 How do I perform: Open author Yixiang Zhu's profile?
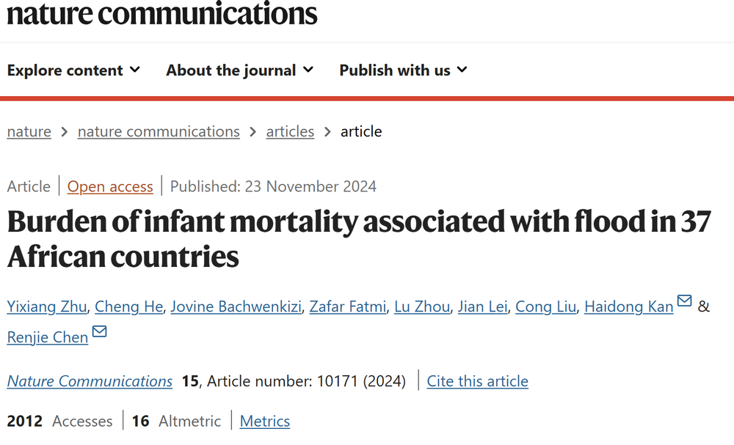pos(47,306)
